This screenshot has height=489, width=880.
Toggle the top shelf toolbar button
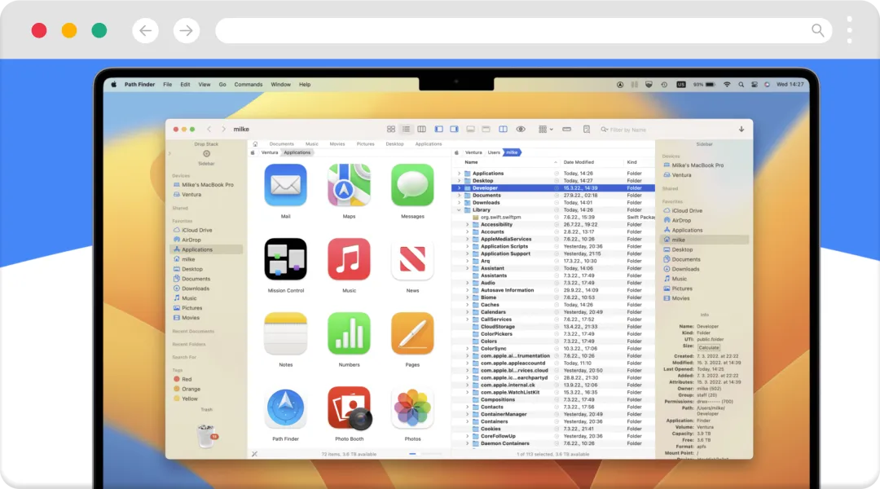[x=486, y=129]
